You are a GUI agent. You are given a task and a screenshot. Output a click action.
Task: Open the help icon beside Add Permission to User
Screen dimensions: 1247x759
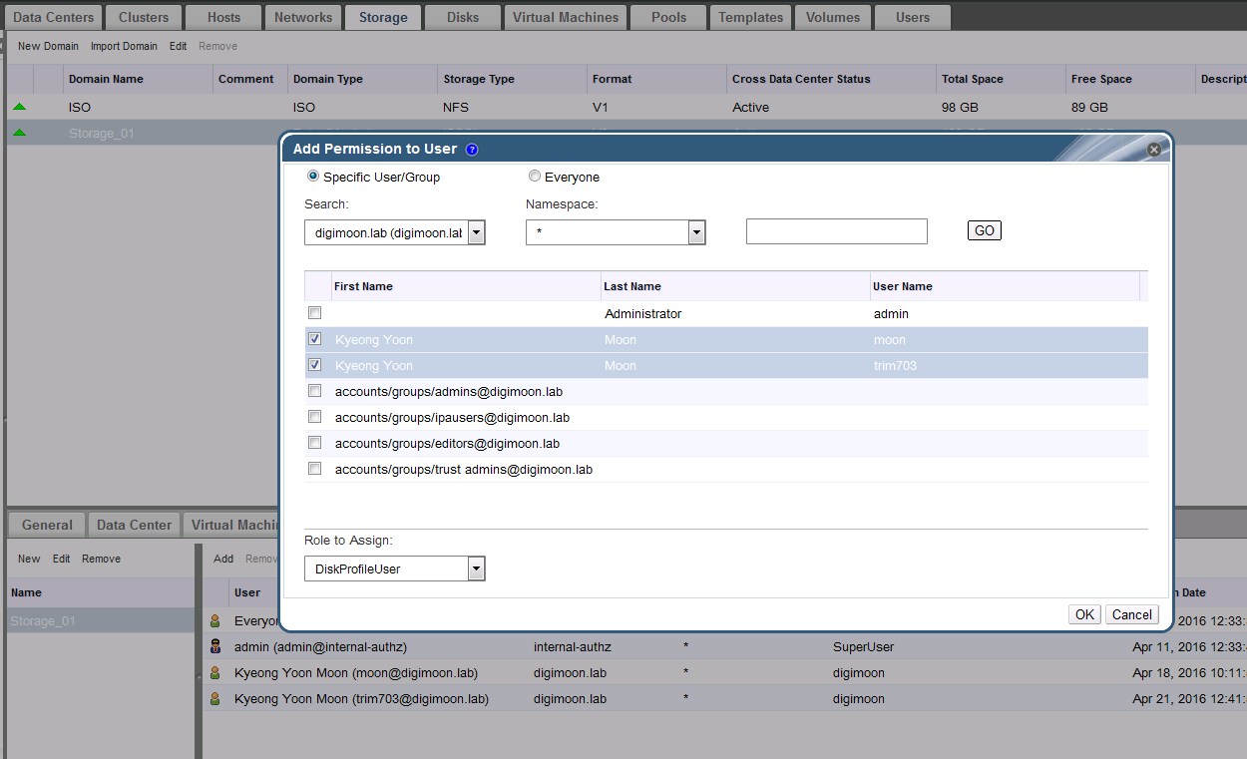472,150
